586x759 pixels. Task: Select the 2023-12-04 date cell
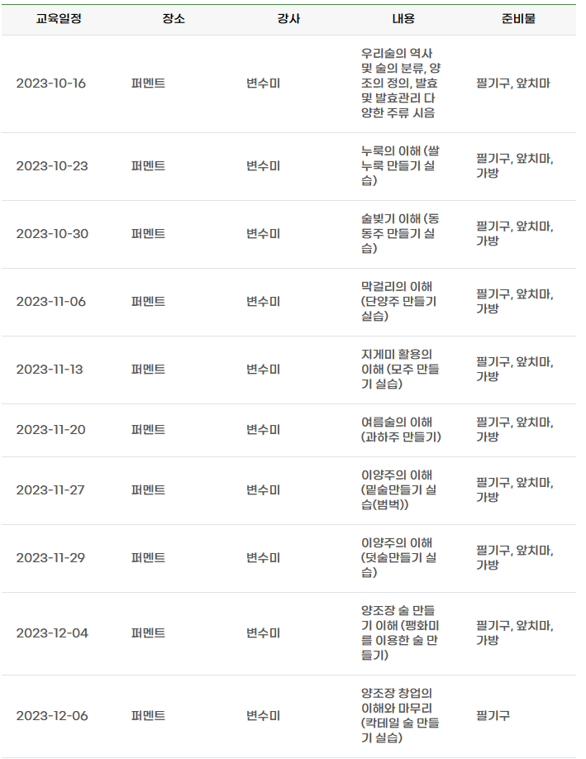point(52,633)
